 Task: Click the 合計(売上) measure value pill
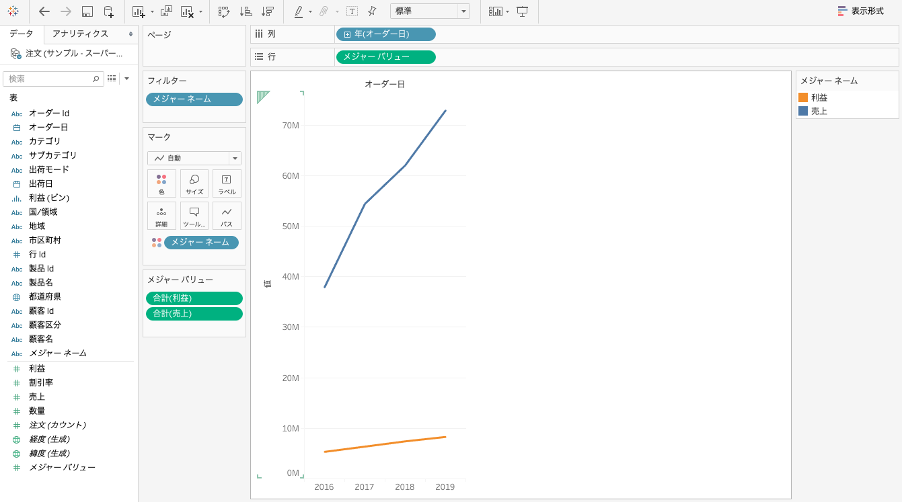[194, 314]
